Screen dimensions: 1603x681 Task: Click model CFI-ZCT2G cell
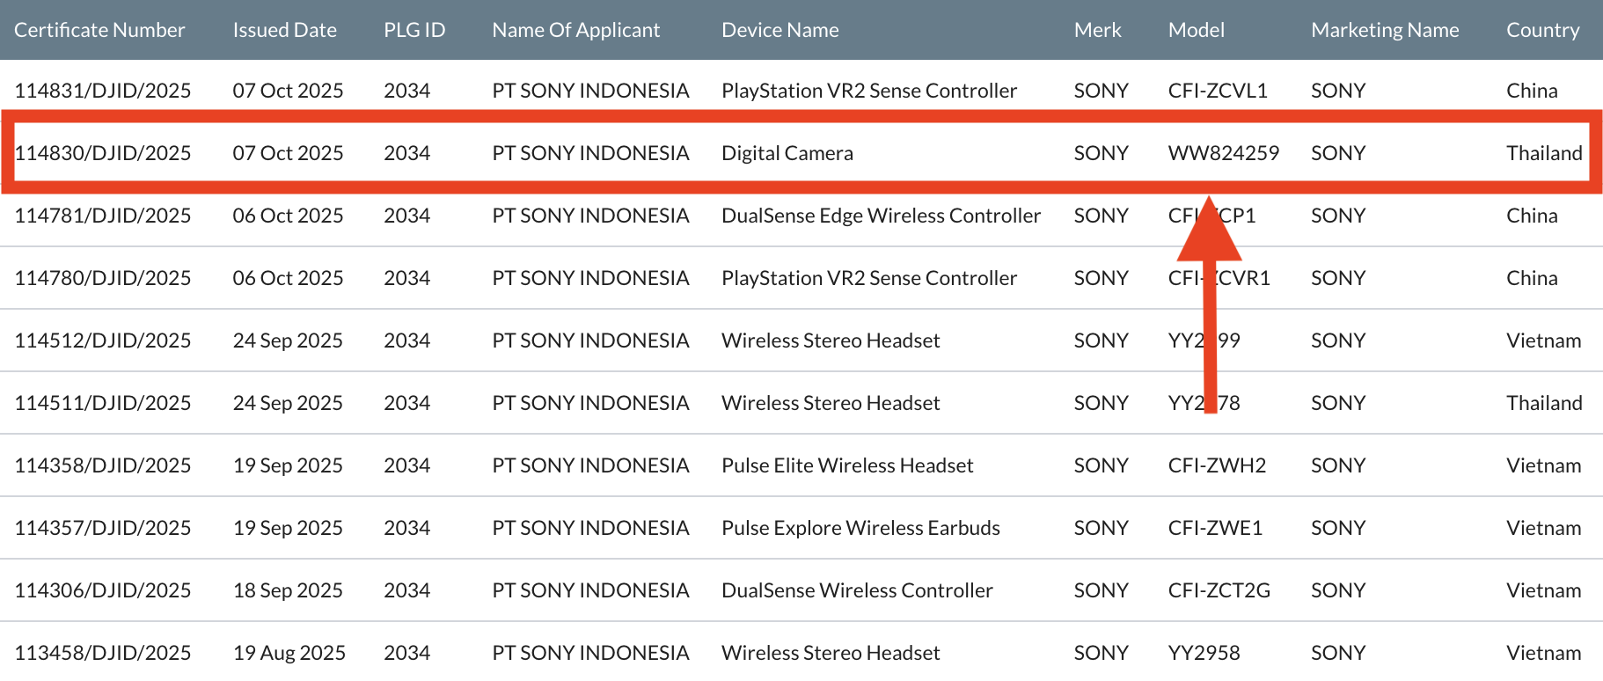coord(1219,590)
